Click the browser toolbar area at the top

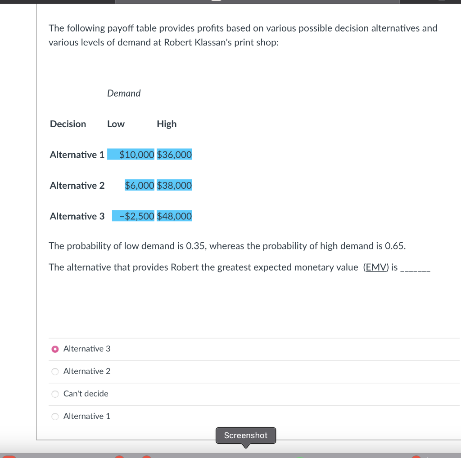point(230,1)
